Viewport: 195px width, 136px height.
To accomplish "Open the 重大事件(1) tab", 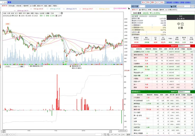I will (143, 10).
